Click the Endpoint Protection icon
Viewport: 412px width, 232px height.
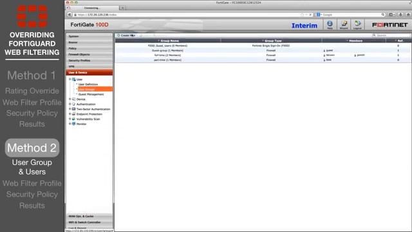click(74, 114)
